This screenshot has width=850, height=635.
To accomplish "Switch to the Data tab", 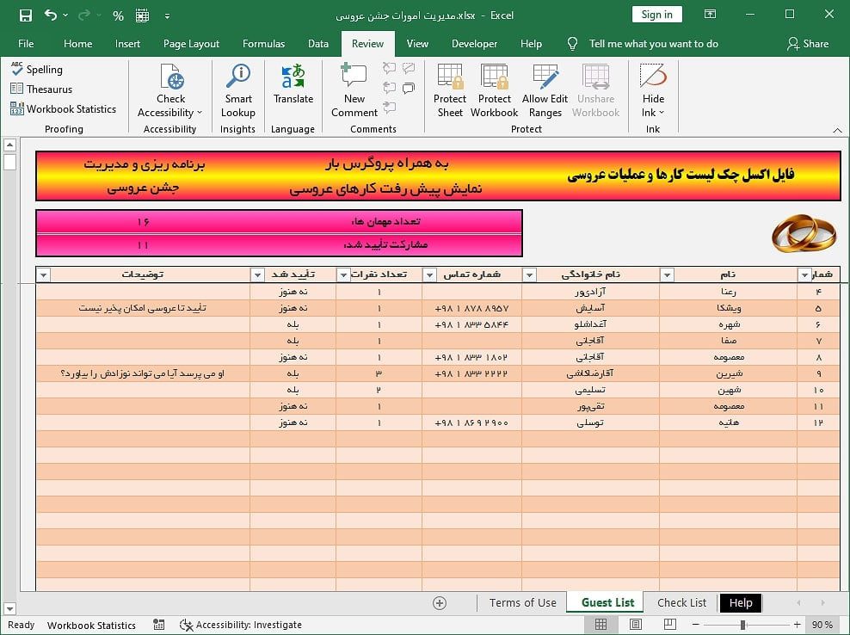I will (318, 44).
